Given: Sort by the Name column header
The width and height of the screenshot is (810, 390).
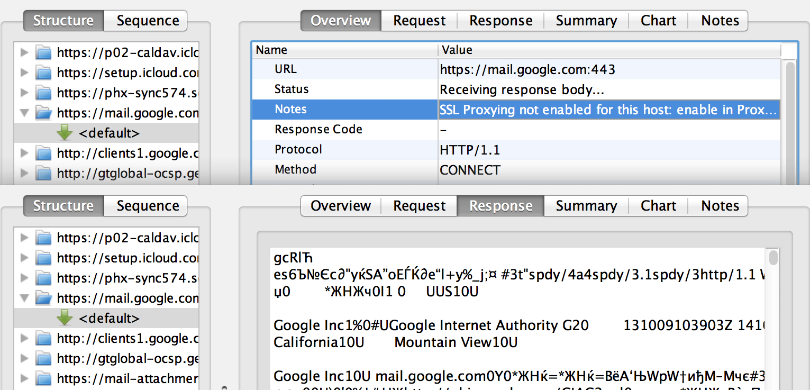Looking at the screenshot, I should click(345, 50).
